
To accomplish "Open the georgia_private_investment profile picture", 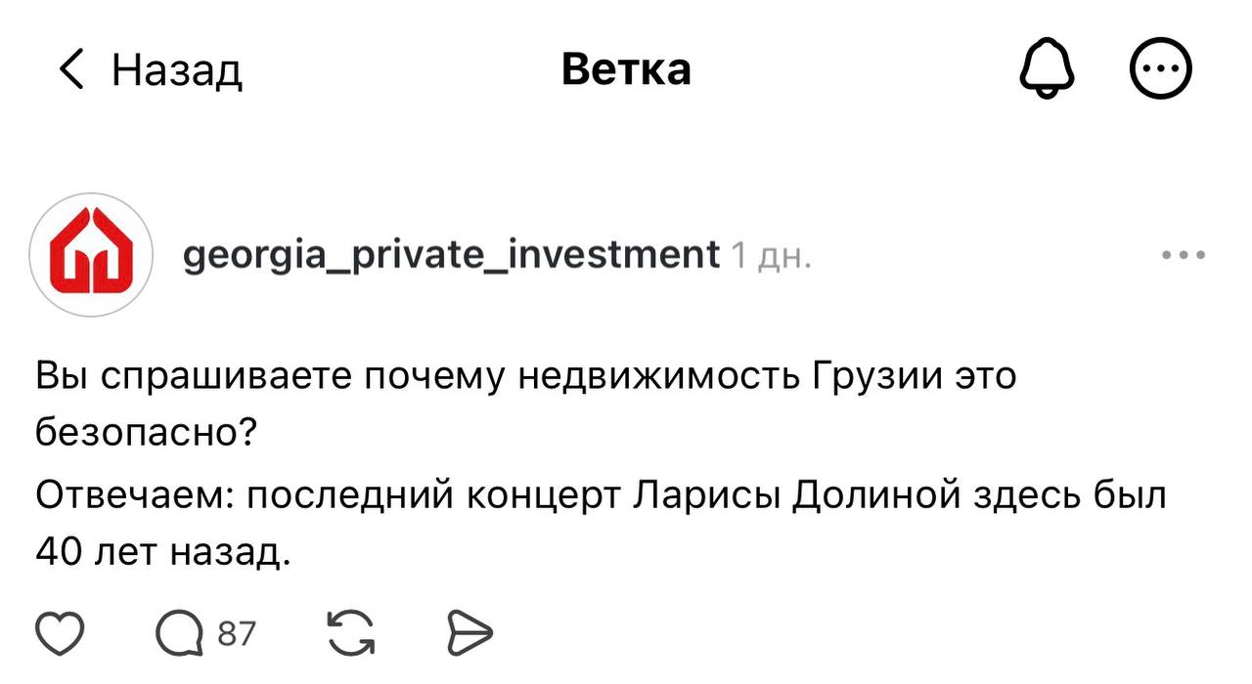I will coord(91,254).
